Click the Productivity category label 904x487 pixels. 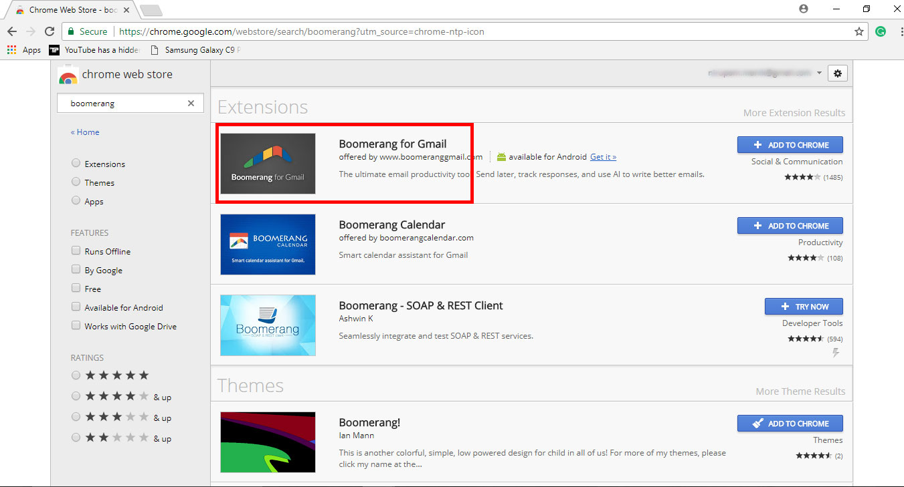[820, 242]
